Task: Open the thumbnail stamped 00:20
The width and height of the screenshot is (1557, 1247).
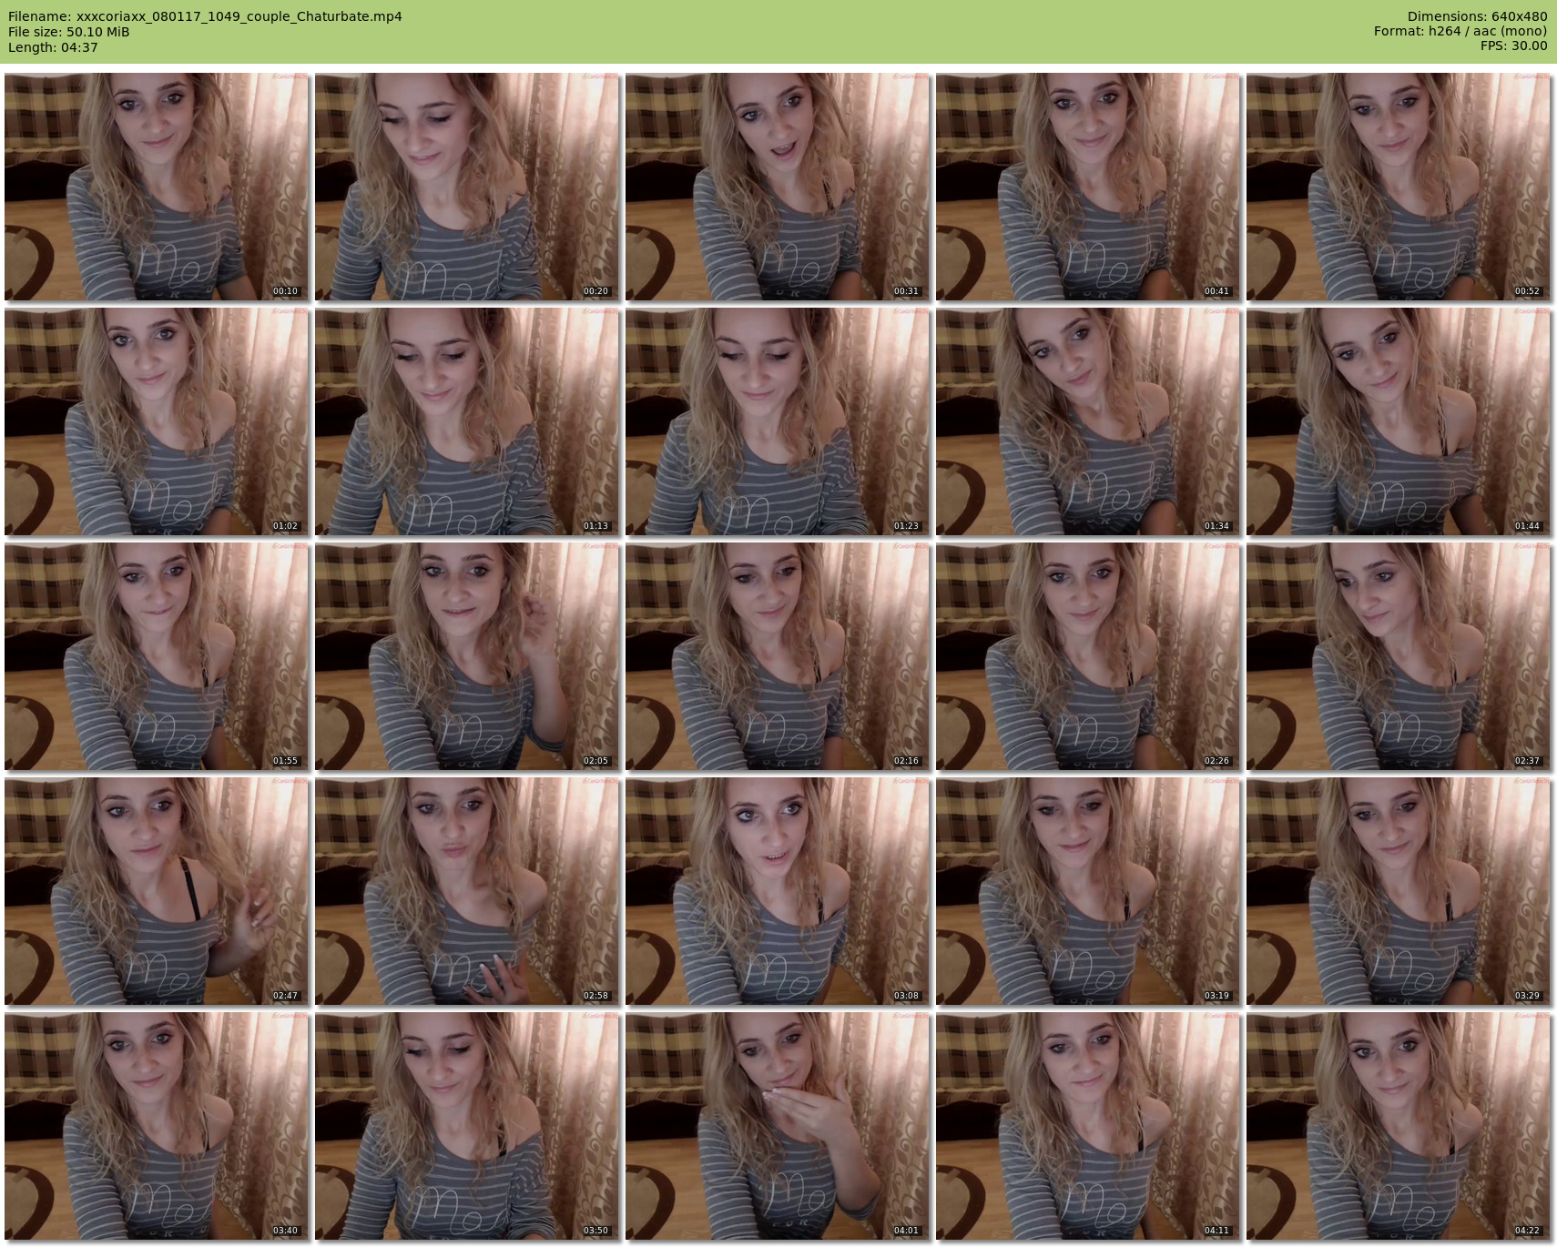Action: 467,187
